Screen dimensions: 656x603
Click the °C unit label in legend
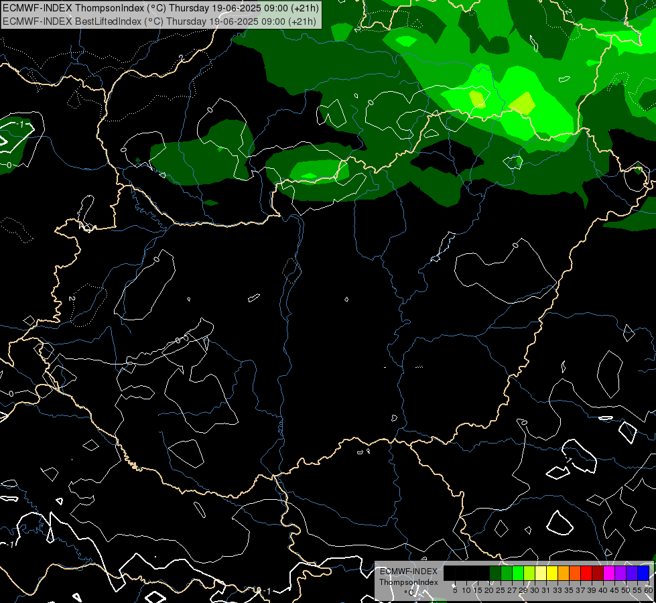[x=409, y=592]
